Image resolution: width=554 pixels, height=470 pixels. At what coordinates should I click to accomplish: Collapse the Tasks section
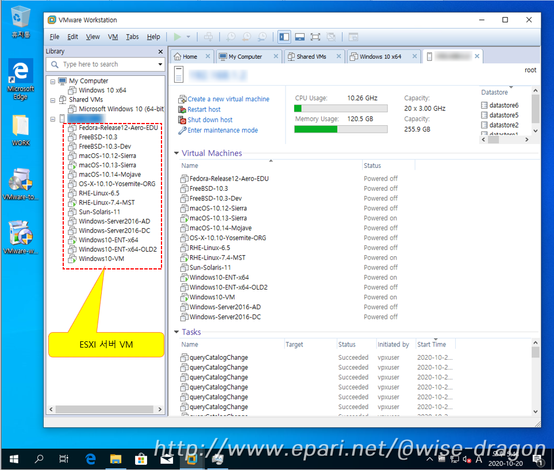click(176, 332)
